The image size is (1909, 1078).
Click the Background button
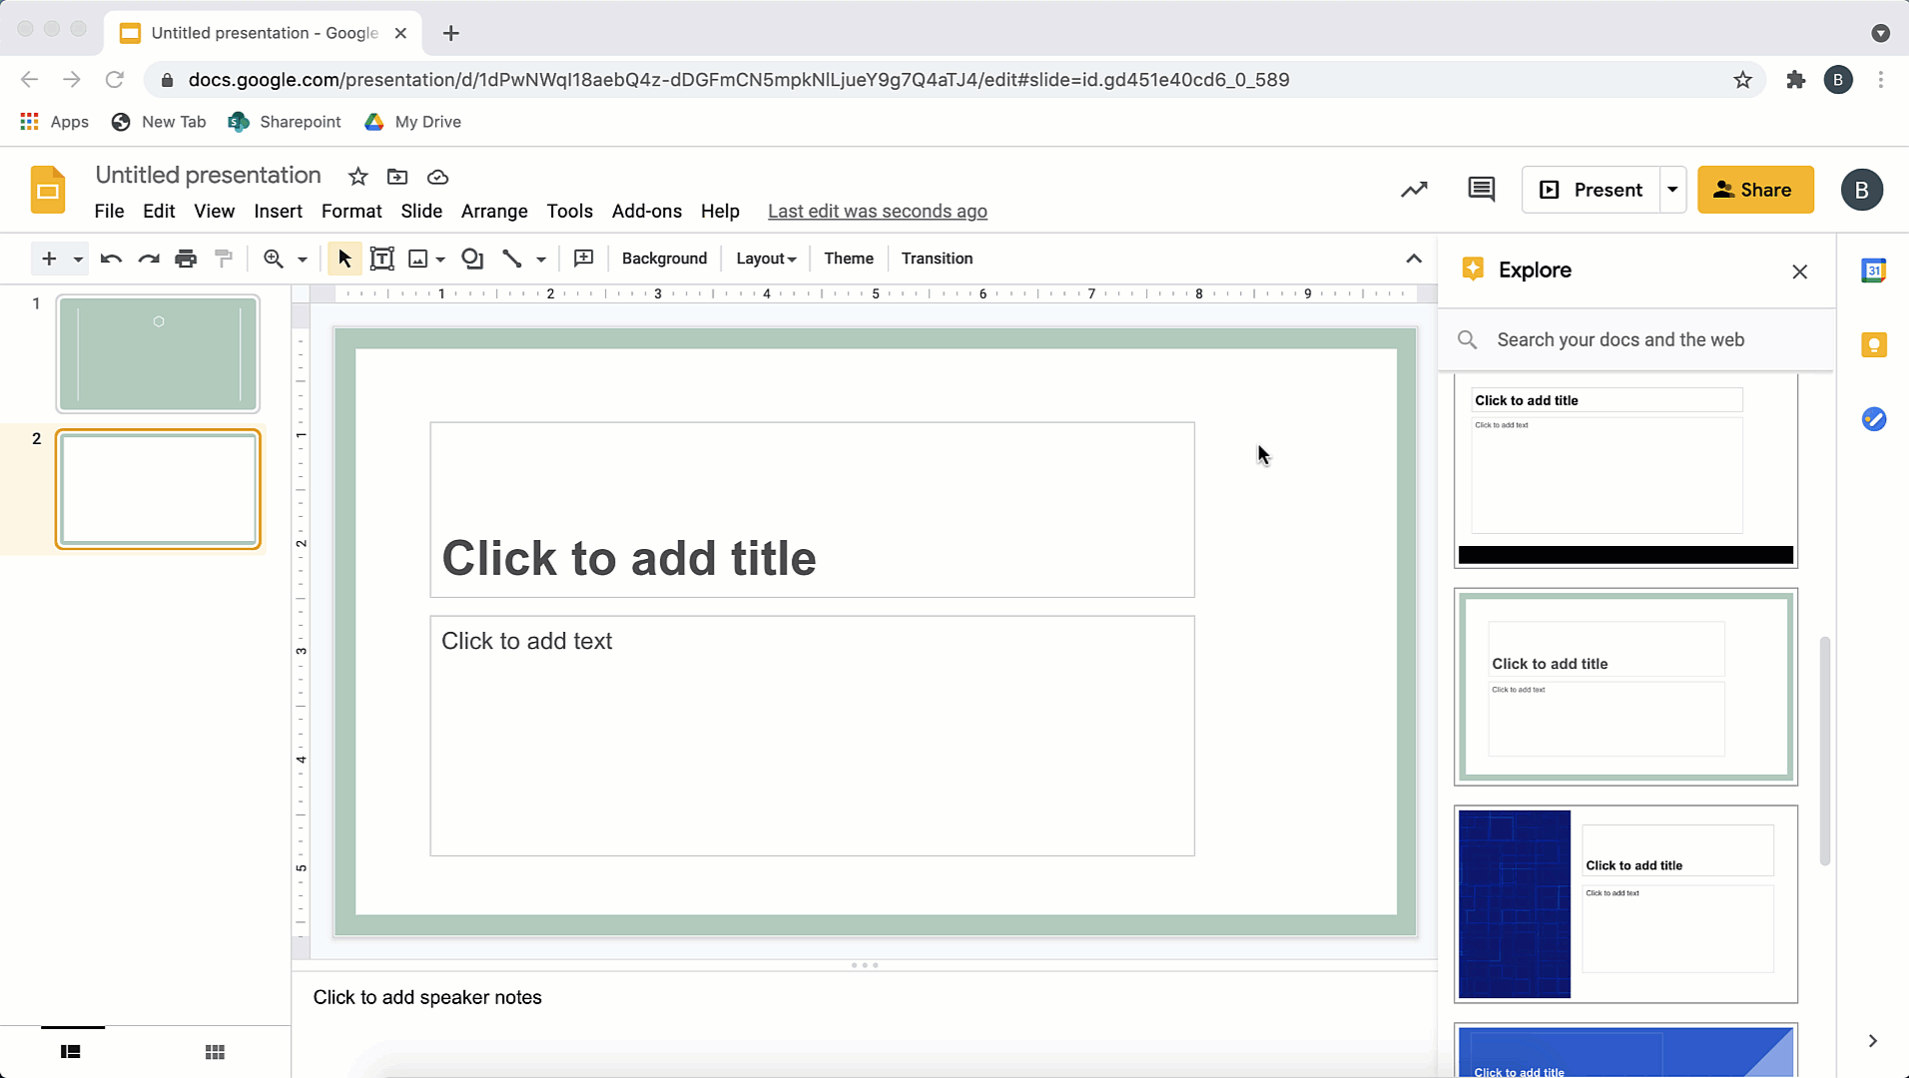coord(664,259)
